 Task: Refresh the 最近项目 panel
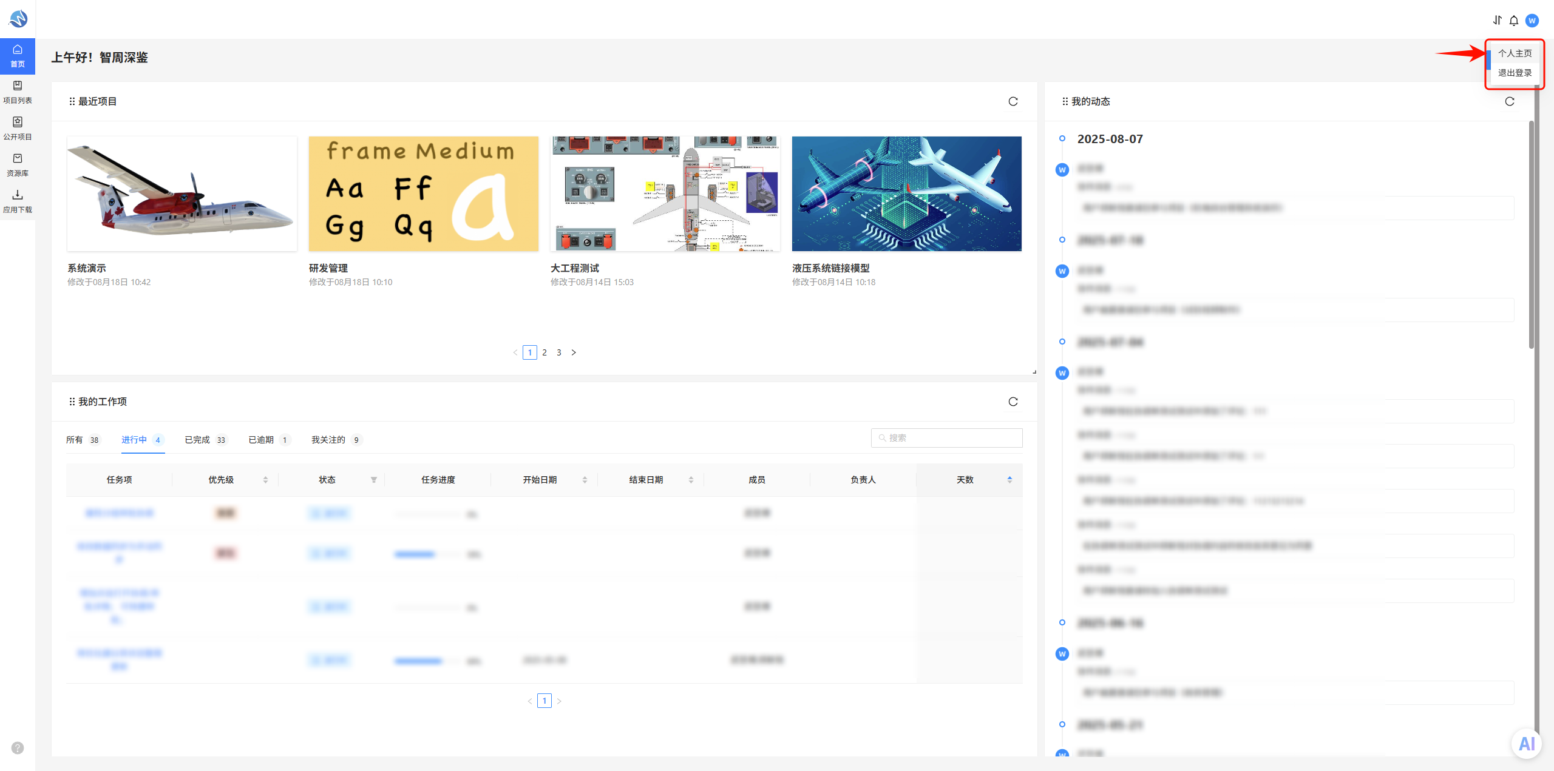coord(1013,101)
